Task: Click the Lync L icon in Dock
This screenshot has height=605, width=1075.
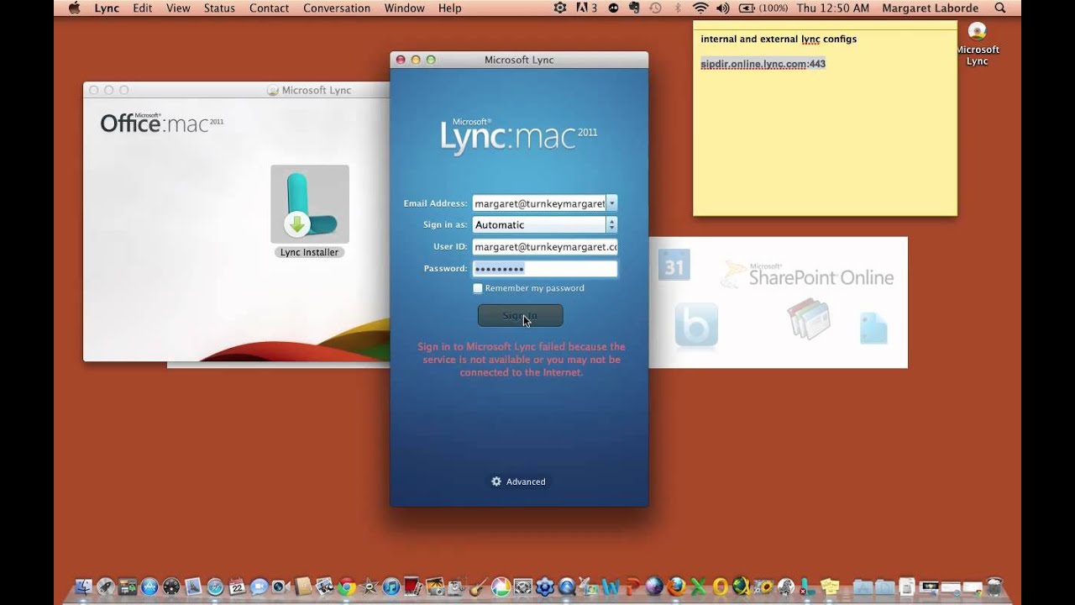Action: tap(807, 587)
